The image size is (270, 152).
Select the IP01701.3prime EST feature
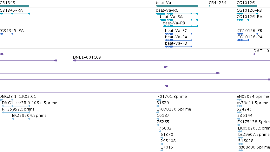click(159, 100)
